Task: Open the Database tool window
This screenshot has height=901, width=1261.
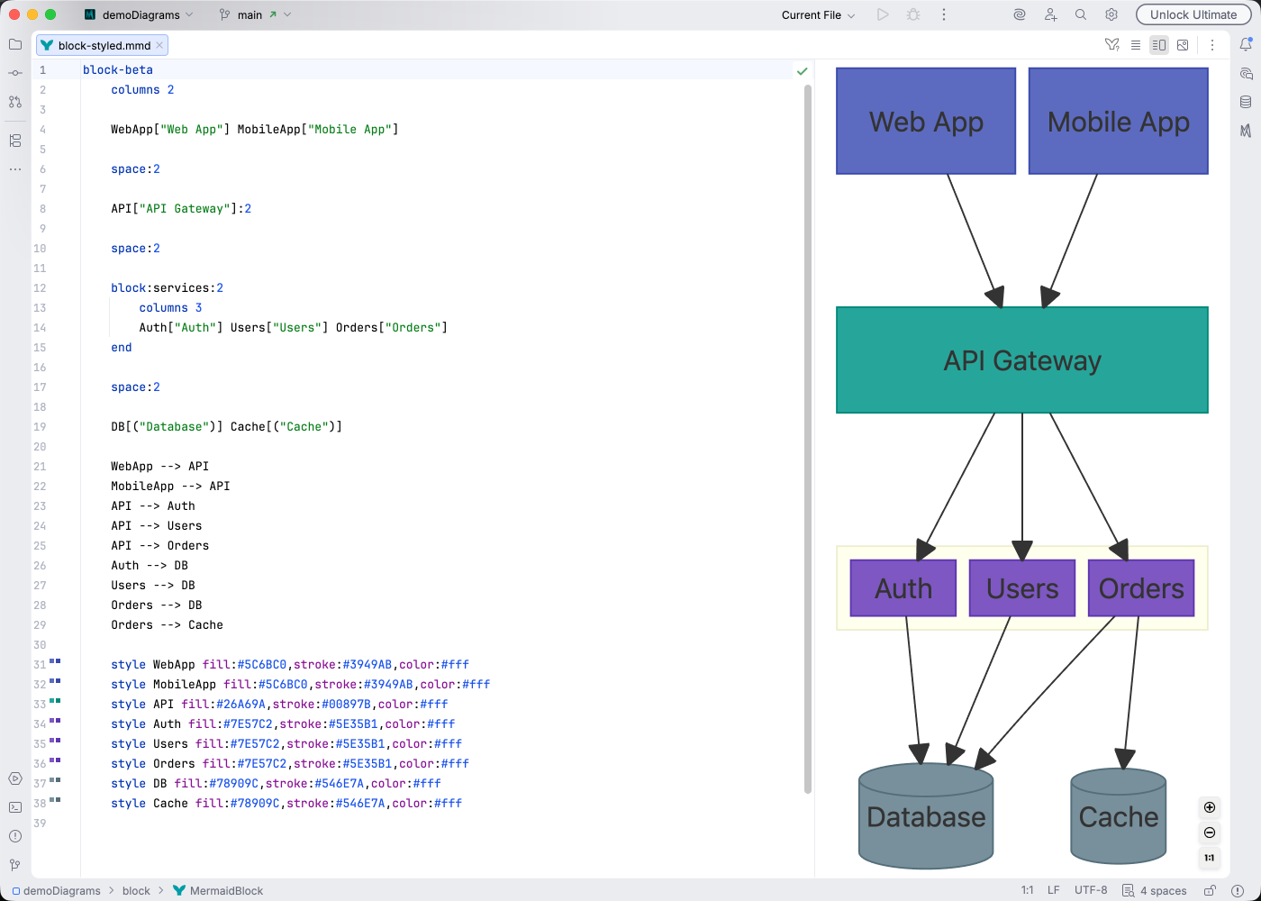Action: point(1246,101)
